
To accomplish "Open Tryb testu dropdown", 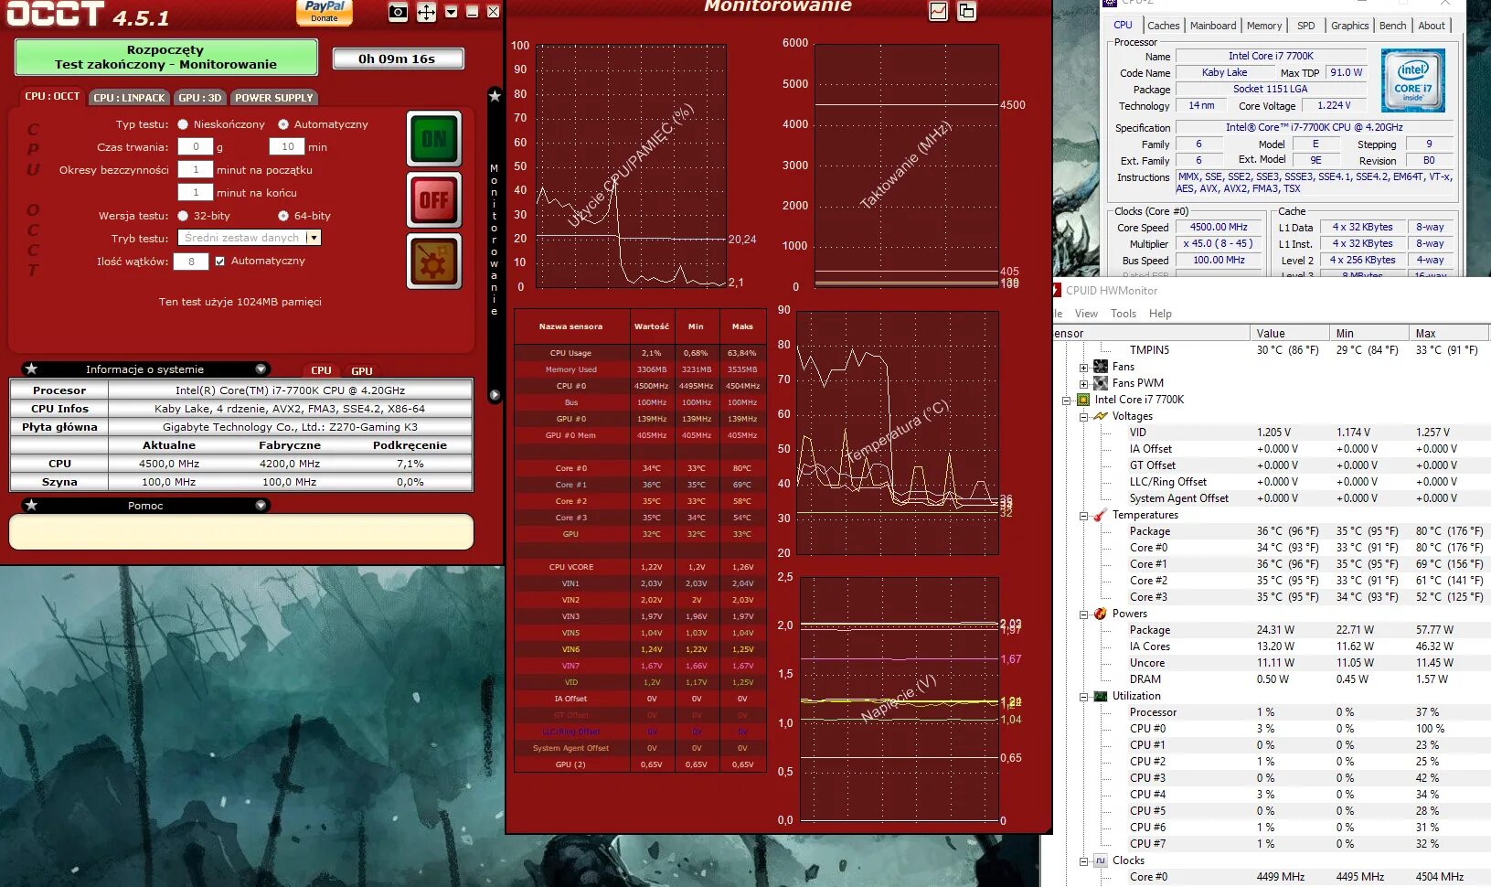I will [314, 238].
